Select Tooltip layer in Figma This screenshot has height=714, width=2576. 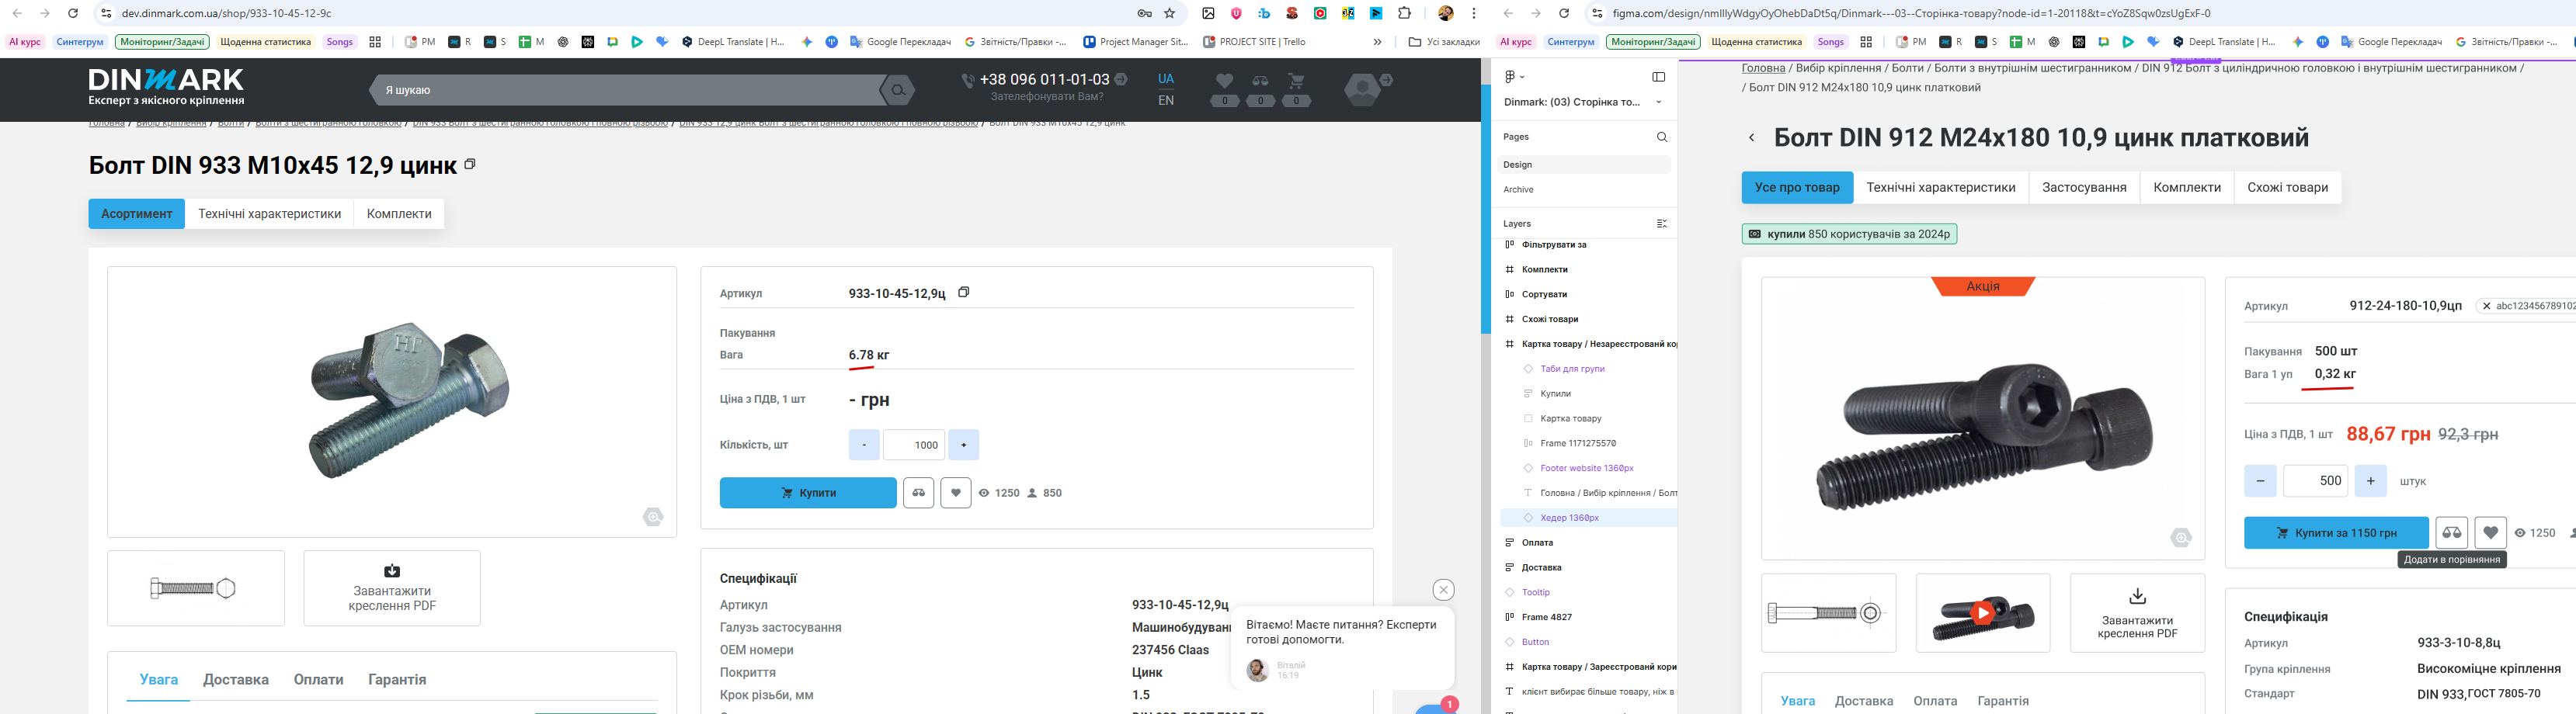(1535, 593)
